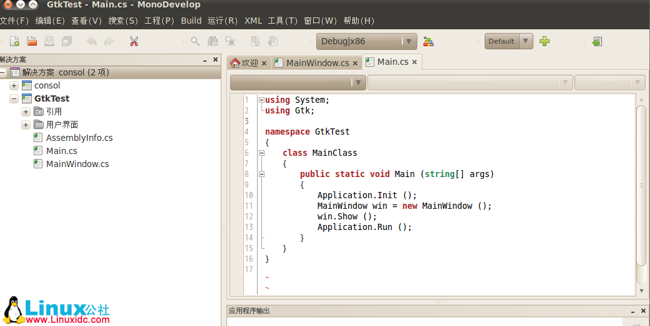Click the green plus icon in toolbar
This screenshot has height=326, width=650.
click(x=545, y=42)
